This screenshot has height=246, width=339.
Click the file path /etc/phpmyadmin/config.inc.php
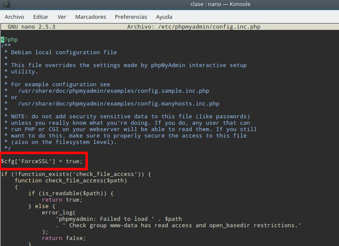[209, 27]
